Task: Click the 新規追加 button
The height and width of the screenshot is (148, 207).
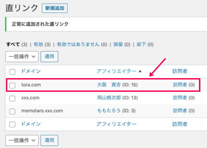Action: click(x=54, y=8)
